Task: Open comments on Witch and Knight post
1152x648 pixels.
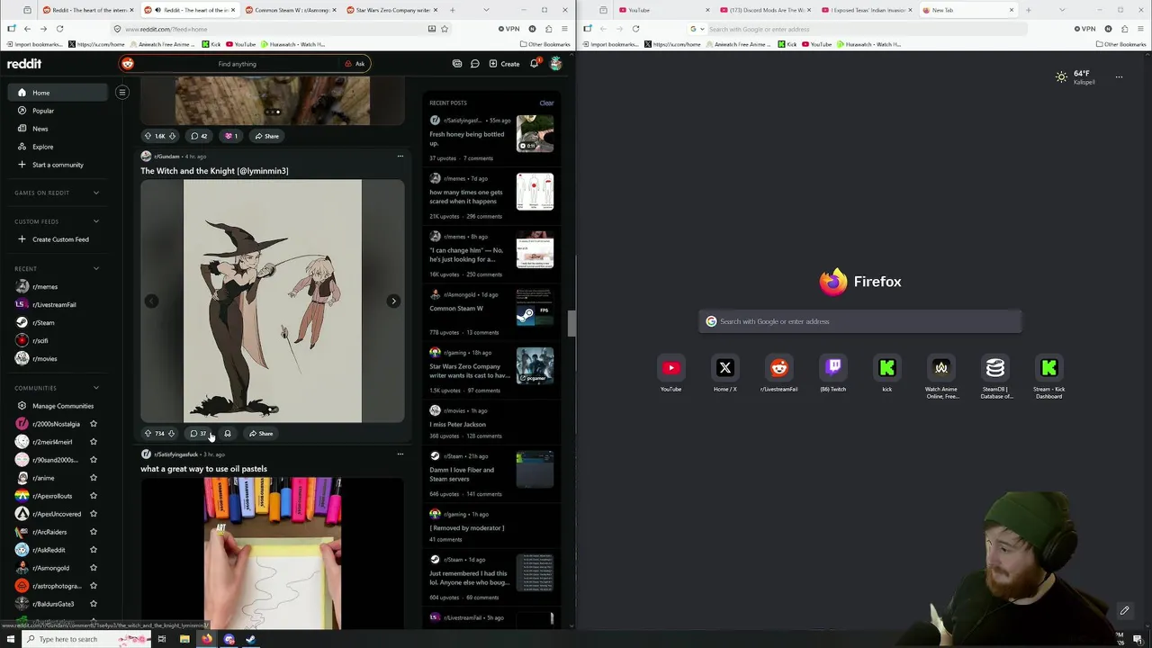Action: [x=198, y=434]
